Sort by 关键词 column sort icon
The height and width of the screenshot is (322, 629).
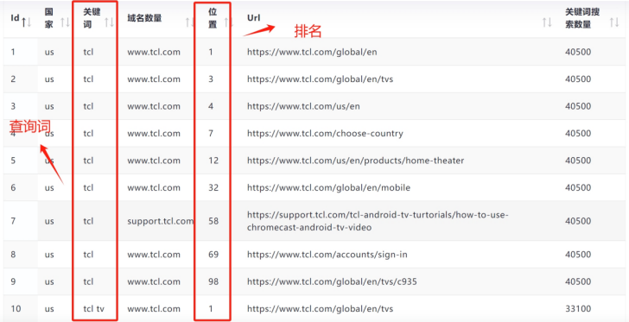point(109,22)
